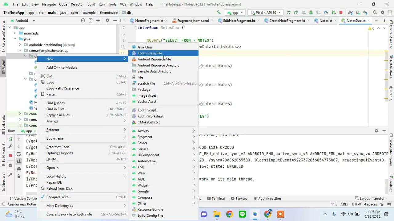This screenshot has height=221, width=394.
Task: Open the app run configuration dropdown
Action: click(235, 13)
